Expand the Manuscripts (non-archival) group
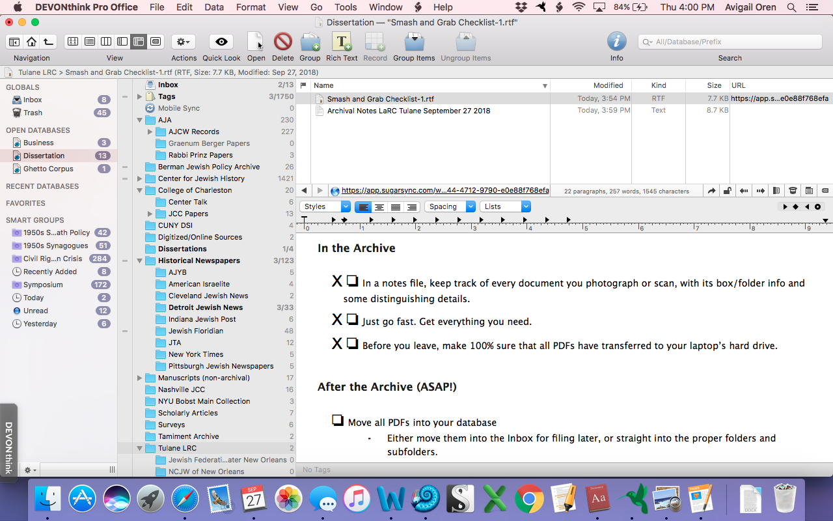 click(139, 378)
